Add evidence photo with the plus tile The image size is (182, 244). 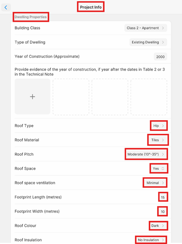tap(33, 96)
